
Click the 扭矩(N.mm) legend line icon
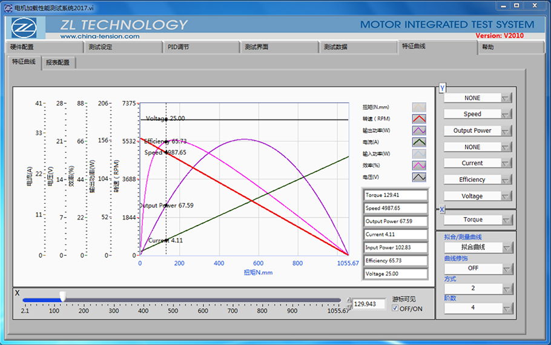(x=419, y=107)
